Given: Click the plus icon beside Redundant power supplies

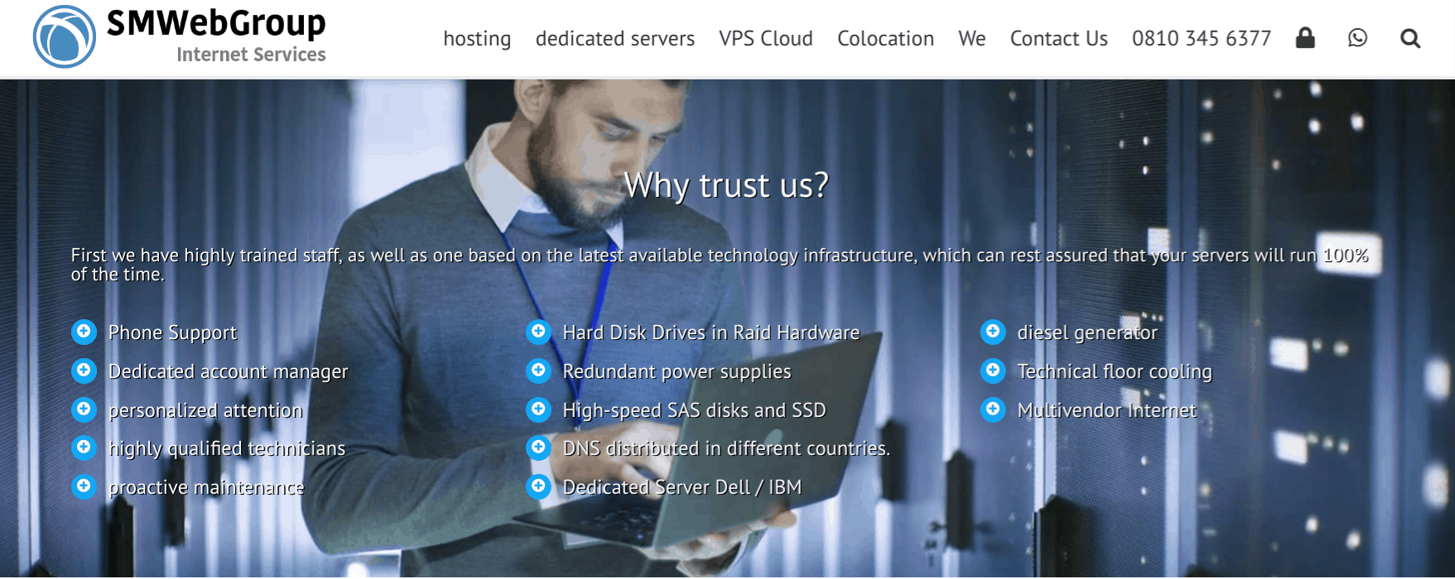Looking at the screenshot, I should (x=538, y=371).
